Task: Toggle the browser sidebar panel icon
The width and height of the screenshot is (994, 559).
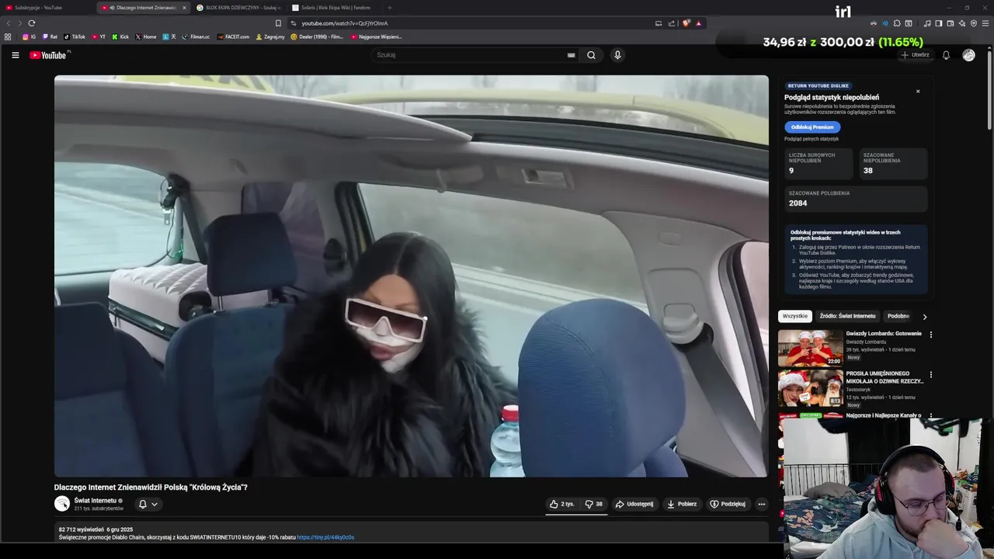Action: pyautogui.click(x=938, y=23)
